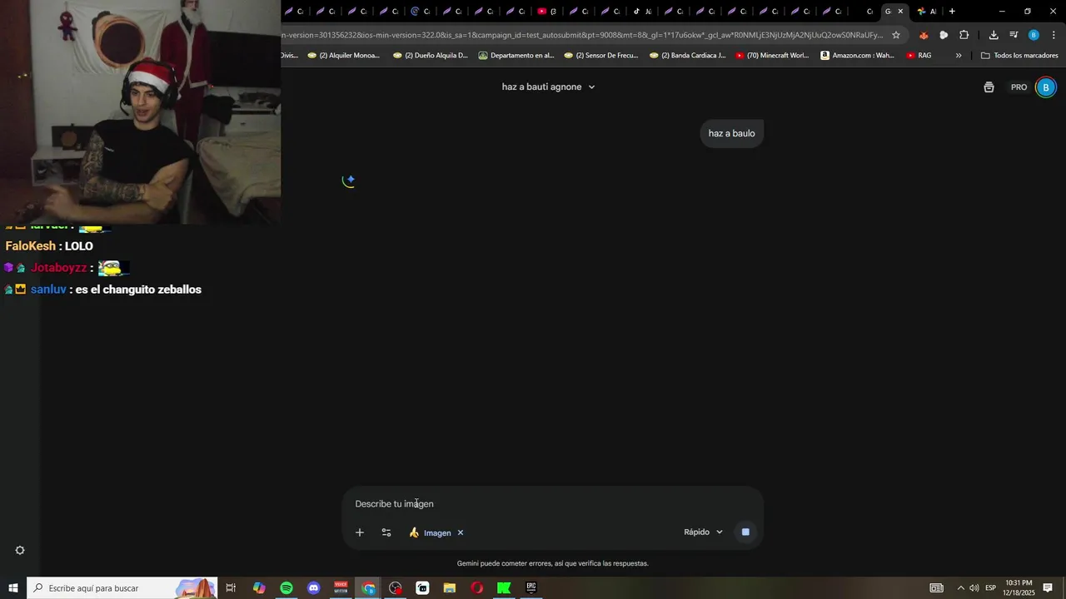This screenshot has height=599, width=1066.
Task: Open OBS Studio from the taskbar
Action: (x=396, y=588)
